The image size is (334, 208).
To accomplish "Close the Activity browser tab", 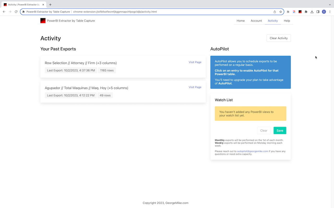I will coord(43,5).
